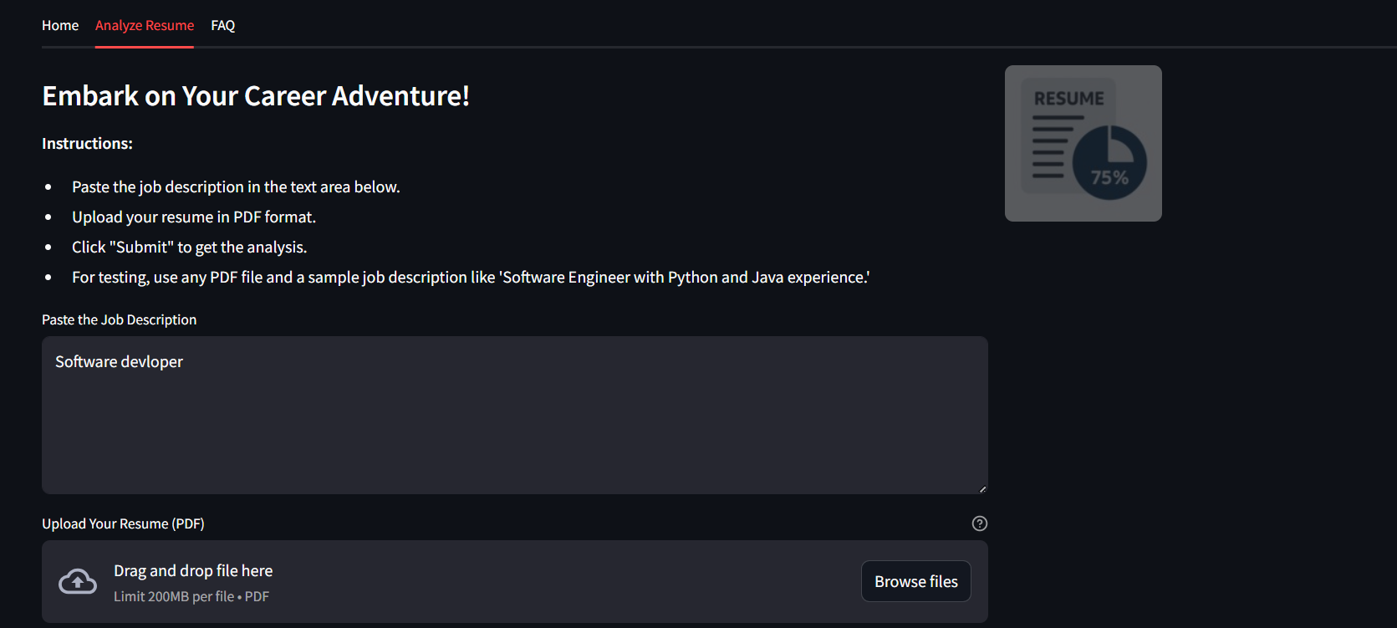The width and height of the screenshot is (1397, 628).
Task: Click the textarea resize handle
Action: click(x=981, y=488)
